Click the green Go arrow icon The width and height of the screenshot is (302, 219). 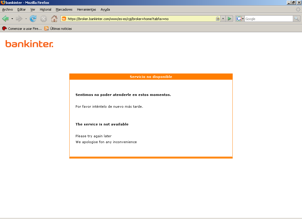tap(229, 19)
